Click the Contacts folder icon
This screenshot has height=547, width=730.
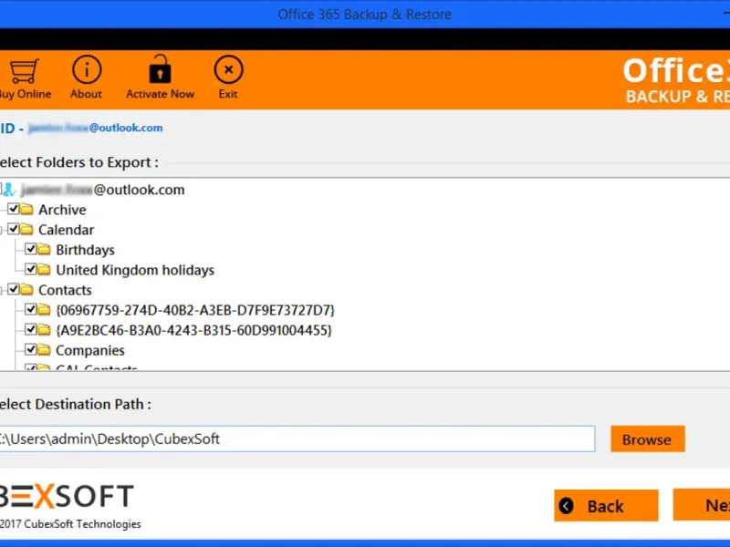27,289
